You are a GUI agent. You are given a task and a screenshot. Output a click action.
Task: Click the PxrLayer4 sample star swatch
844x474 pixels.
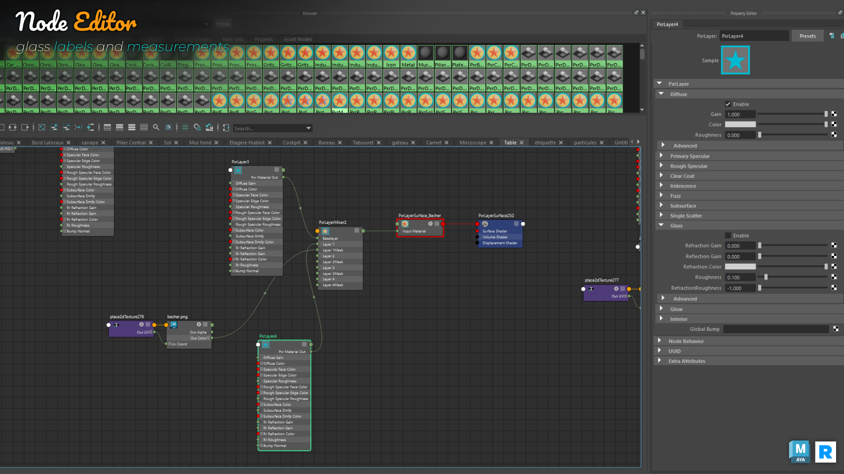(735, 61)
